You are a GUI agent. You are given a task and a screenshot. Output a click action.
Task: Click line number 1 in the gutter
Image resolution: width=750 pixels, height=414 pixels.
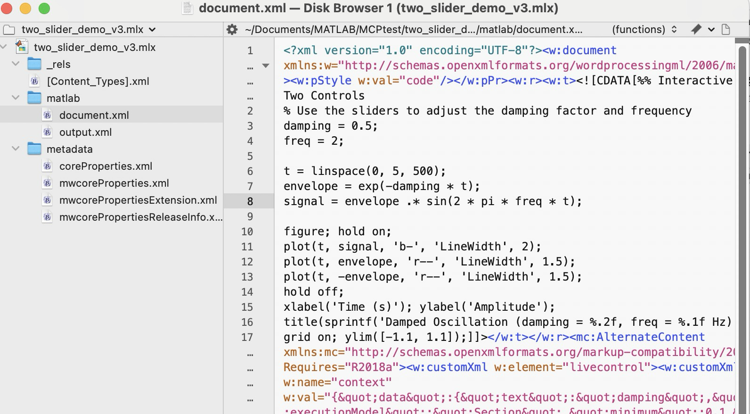click(x=250, y=50)
